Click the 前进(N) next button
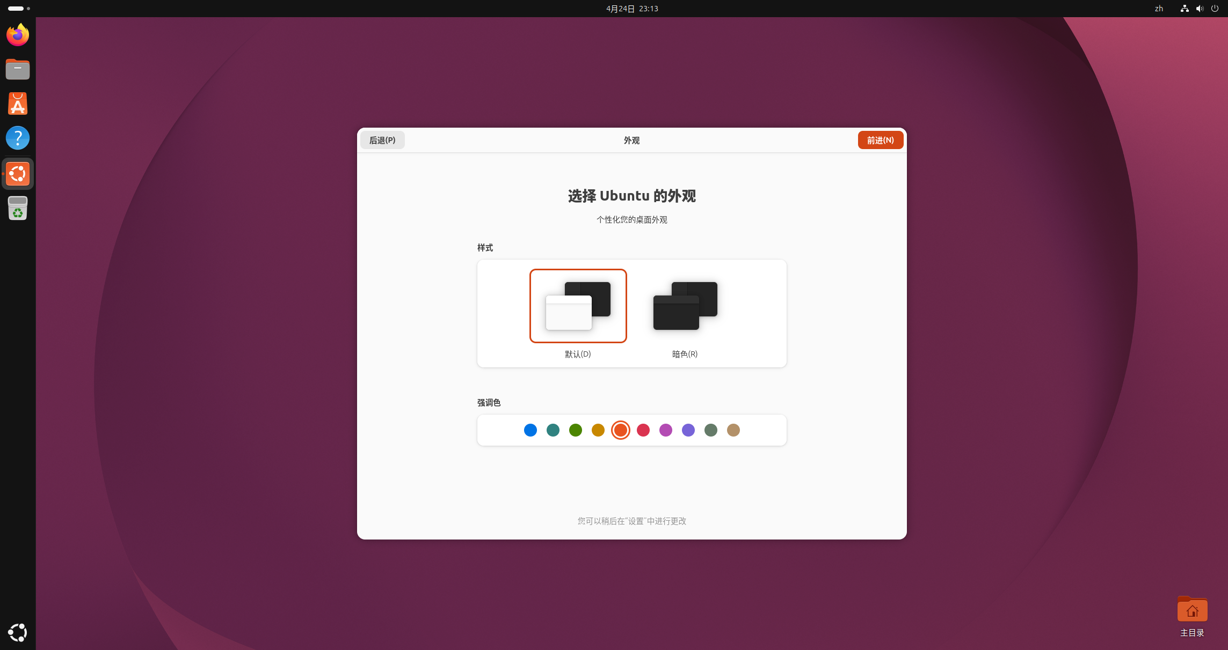 [x=880, y=140]
